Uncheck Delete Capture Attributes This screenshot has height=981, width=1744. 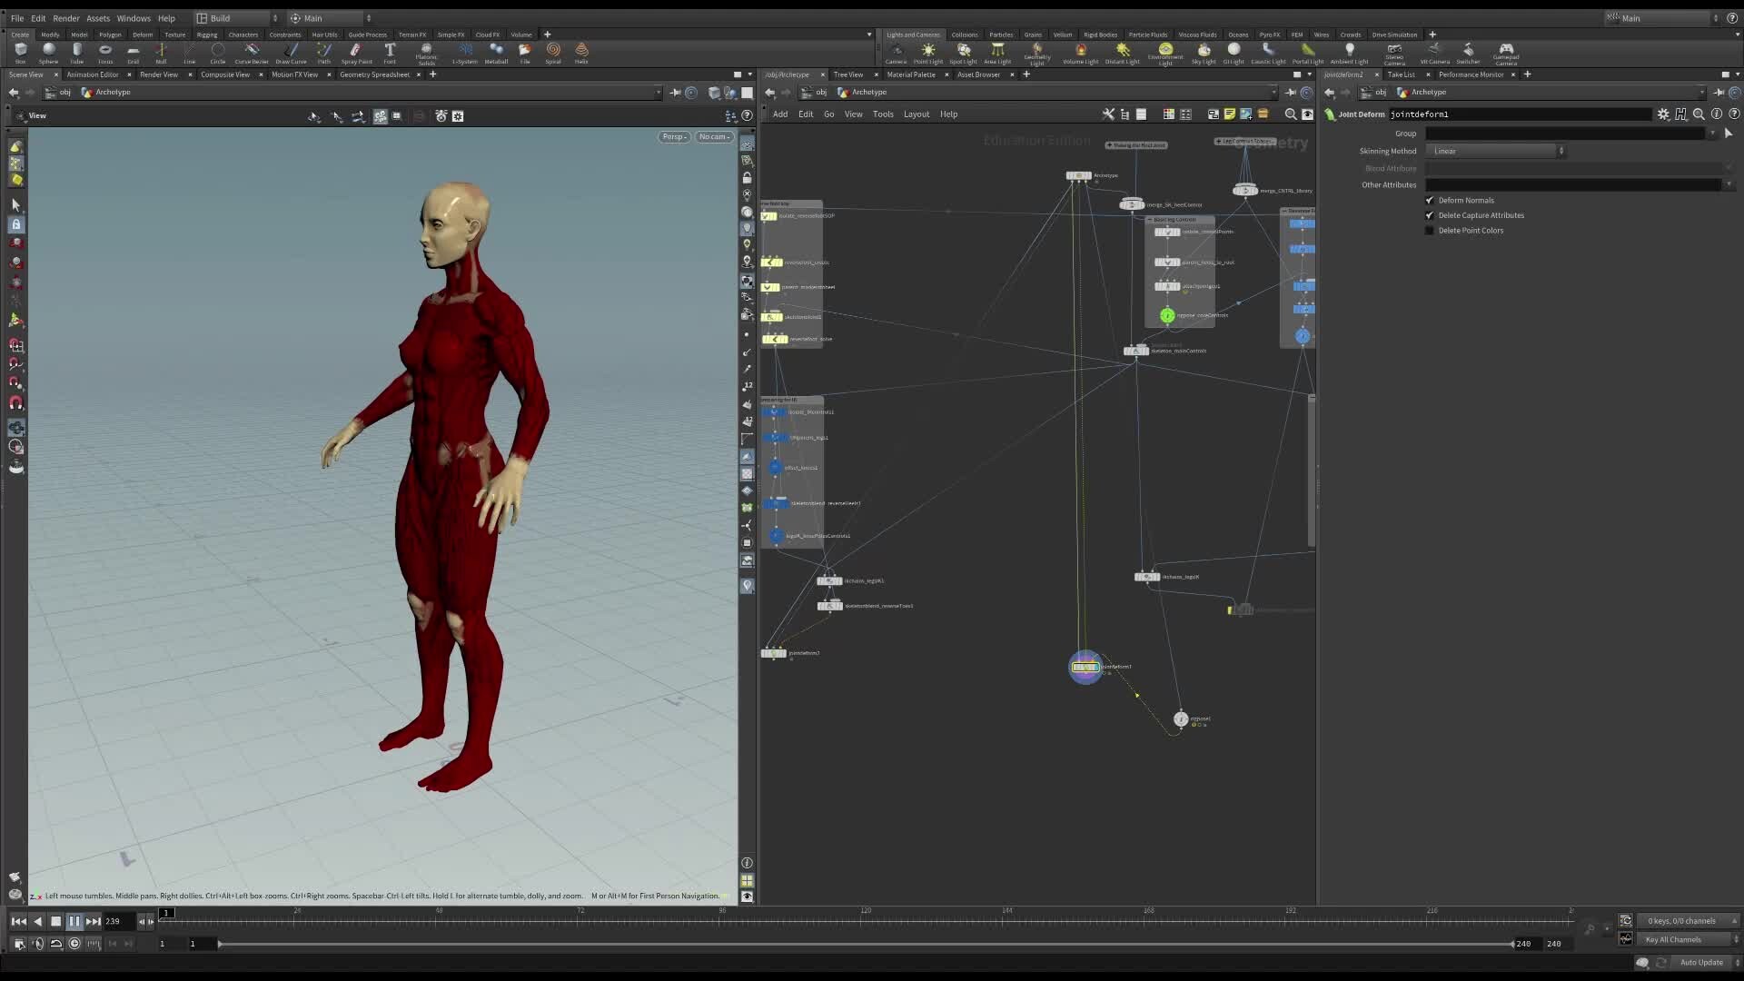1430,215
